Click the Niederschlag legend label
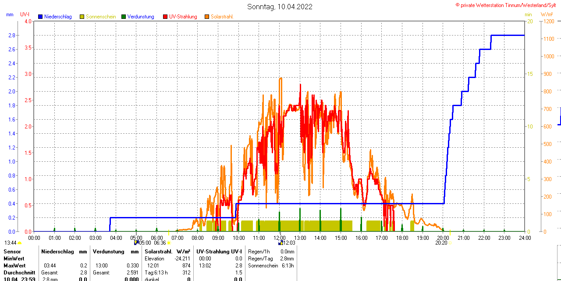The width and height of the screenshot is (561, 281). [x=58, y=17]
